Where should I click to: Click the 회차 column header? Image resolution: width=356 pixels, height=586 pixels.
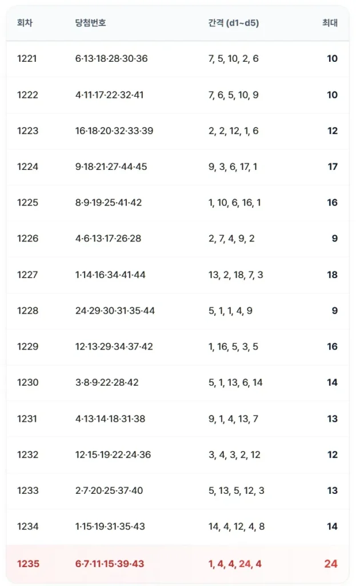[x=25, y=23]
